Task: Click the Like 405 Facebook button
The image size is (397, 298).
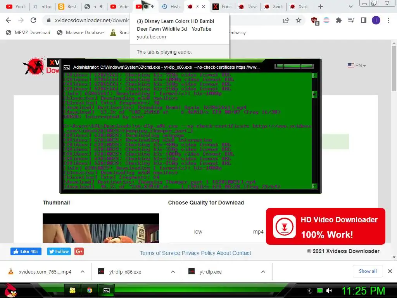Action: click(26, 251)
